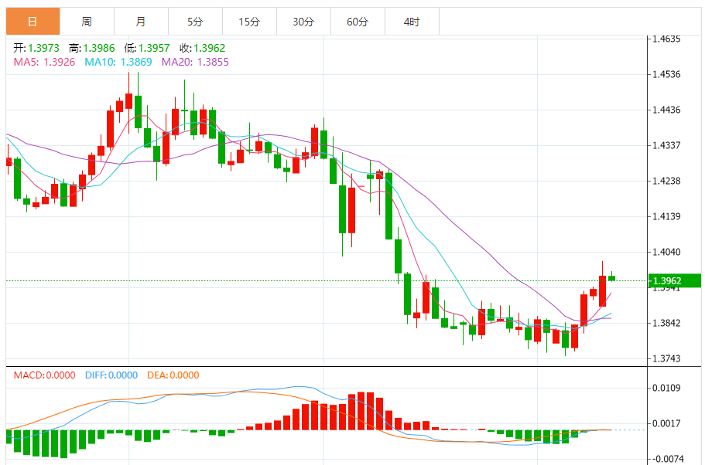Click the 收:1.3962 closing price
This screenshot has width=705, height=465.
coord(202,48)
